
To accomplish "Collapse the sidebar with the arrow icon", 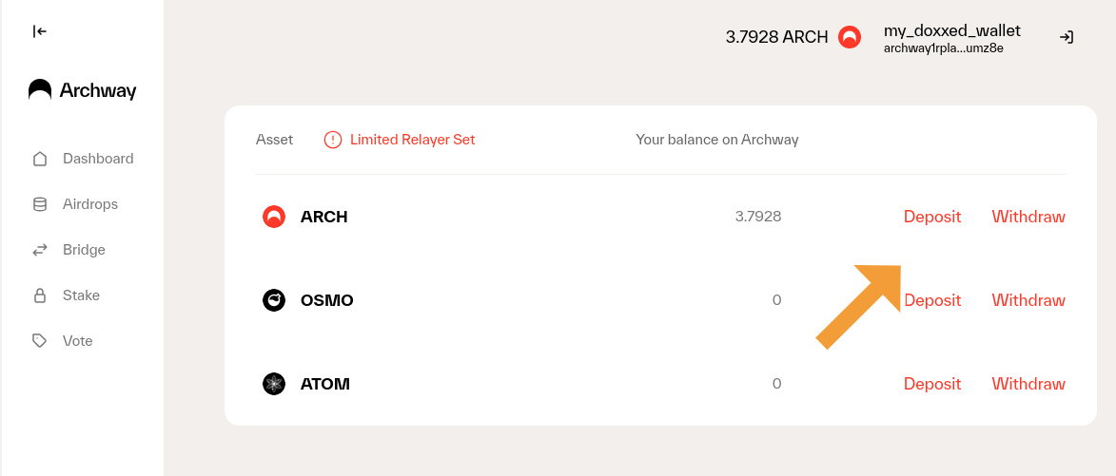I will [x=39, y=31].
